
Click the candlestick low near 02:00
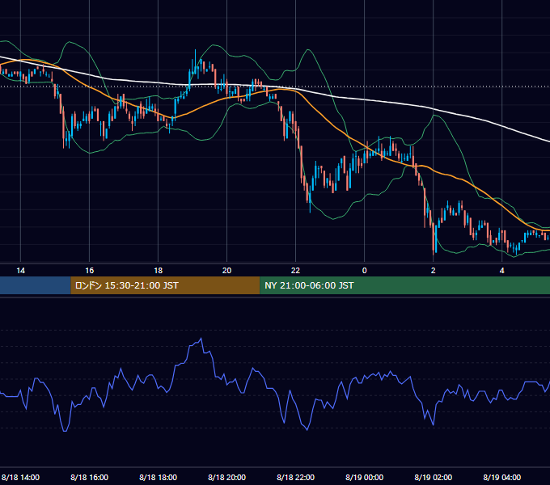tap(434, 255)
